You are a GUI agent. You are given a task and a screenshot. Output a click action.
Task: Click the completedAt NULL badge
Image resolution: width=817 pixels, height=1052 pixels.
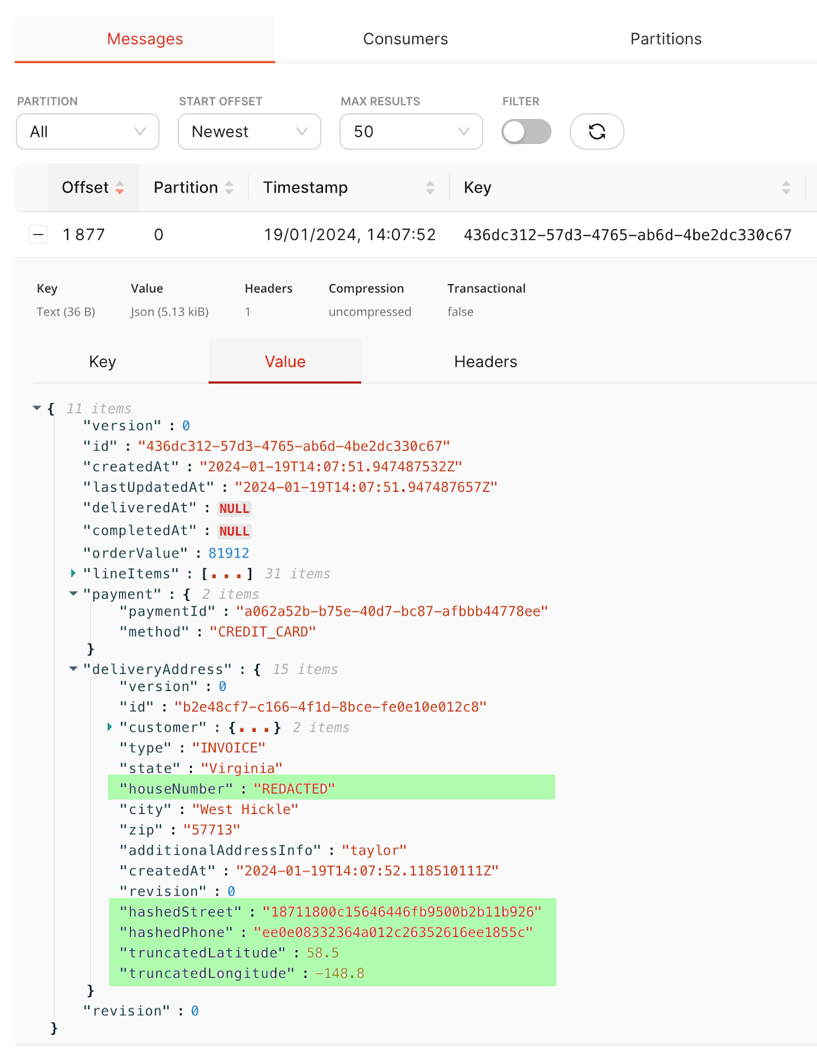pos(234,531)
